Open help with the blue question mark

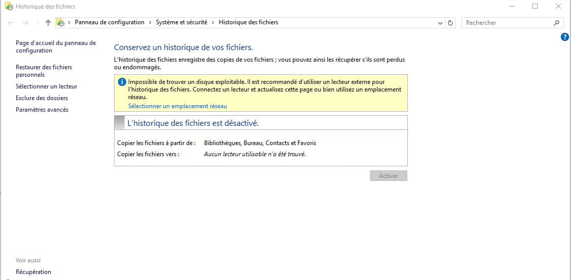pyautogui.click(x=564, y=37)
